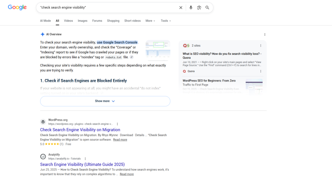
Task: Open the Forums tab
Action: tap(97, 21)
